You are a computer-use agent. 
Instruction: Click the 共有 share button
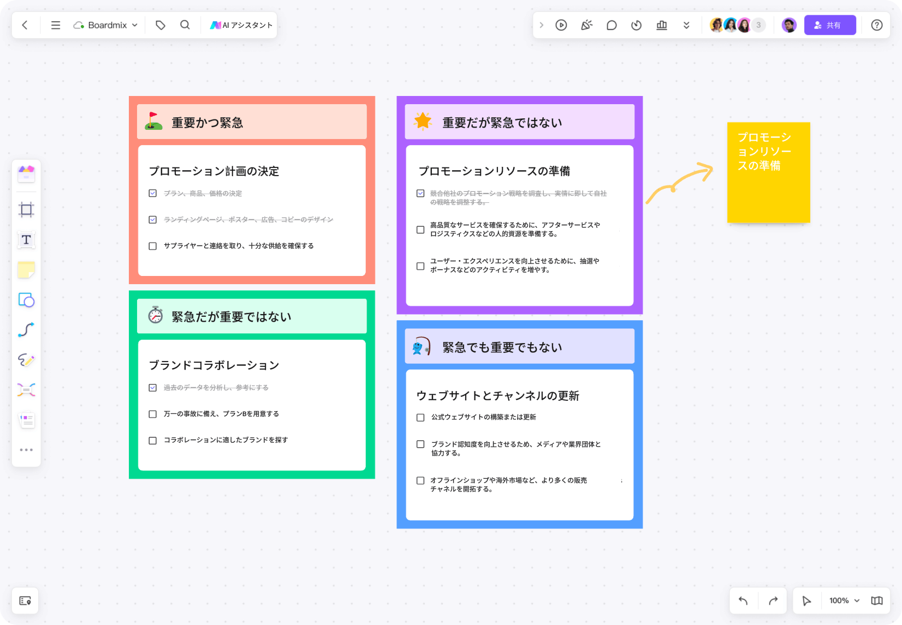830,25
